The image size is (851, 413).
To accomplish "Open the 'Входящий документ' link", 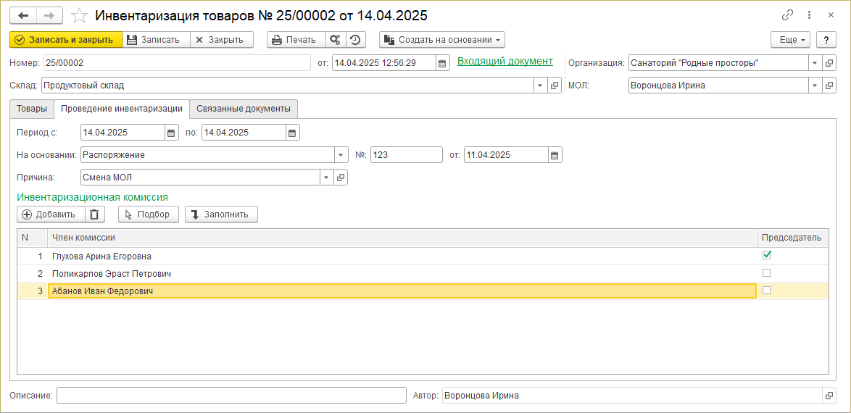I will (505, 62).
